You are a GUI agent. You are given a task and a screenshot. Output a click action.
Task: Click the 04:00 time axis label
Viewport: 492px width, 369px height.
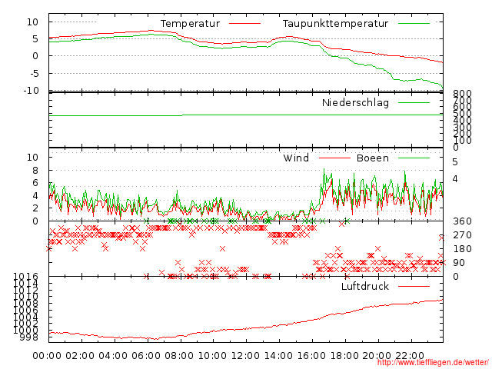113,356
